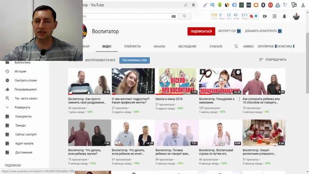The height and width of the screenshot is (174, 309).
Task: Click the red circular extension icon
Action: point(270,5)
